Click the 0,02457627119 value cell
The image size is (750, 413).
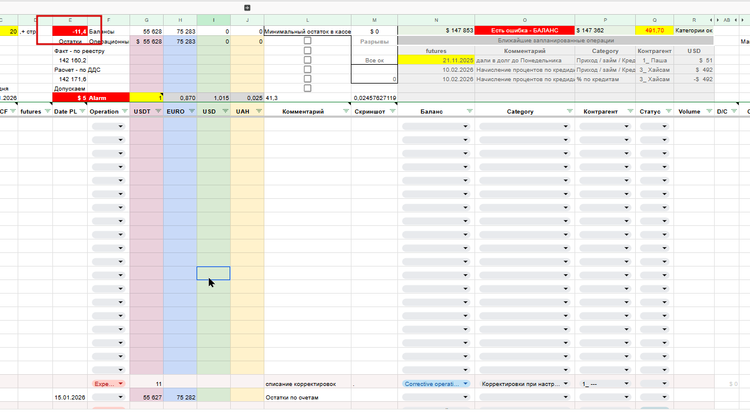[374, 98]
